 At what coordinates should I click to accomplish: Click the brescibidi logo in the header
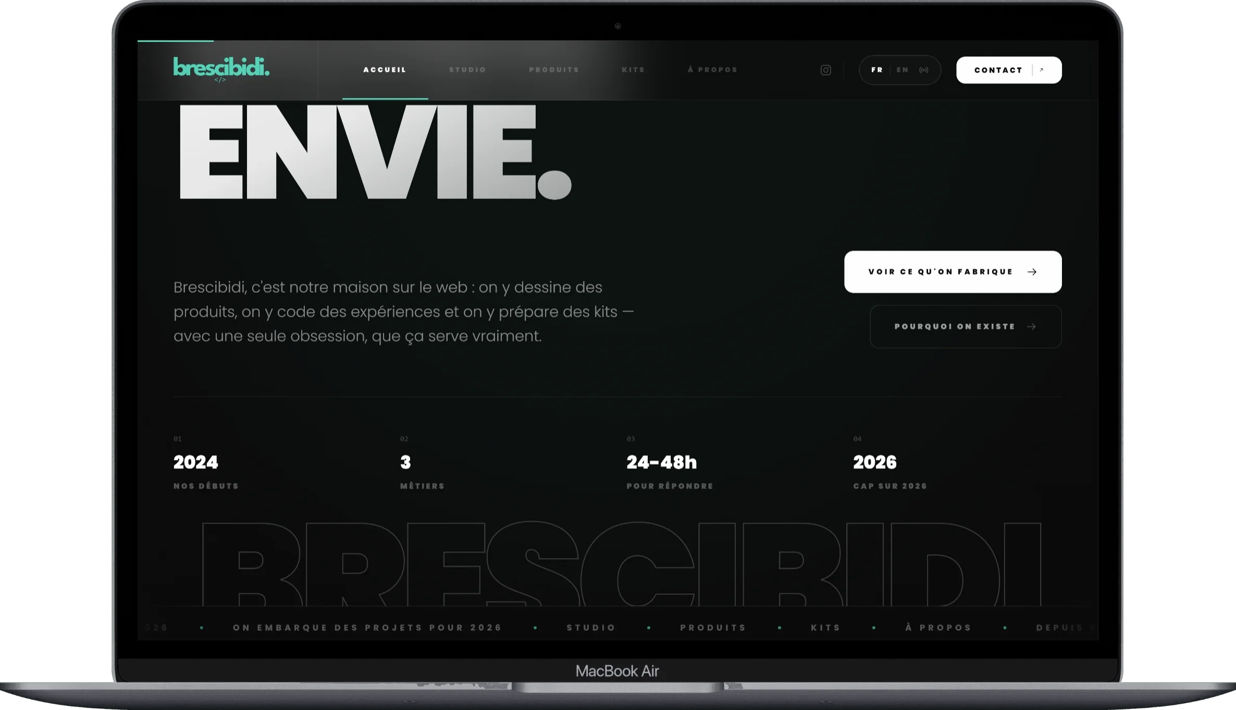pyautogui.click(x=221, y=69)
